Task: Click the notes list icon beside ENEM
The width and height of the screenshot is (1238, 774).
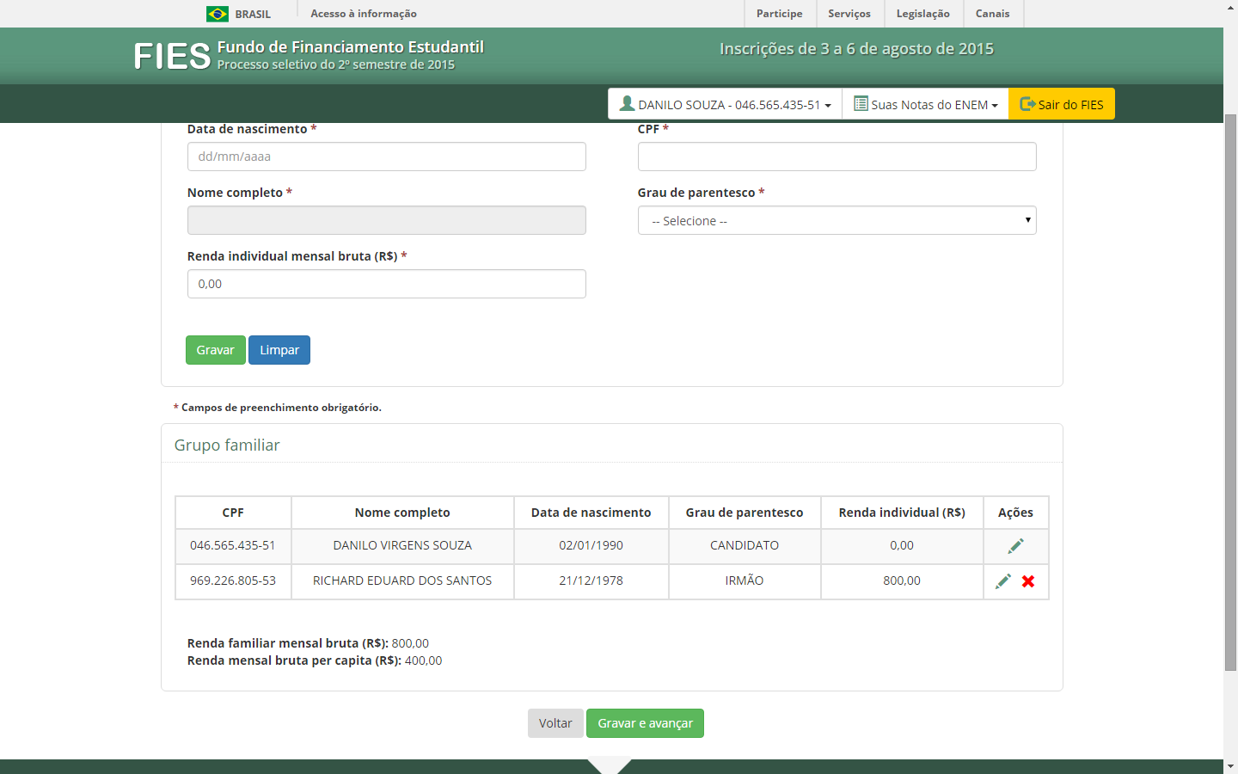Action: tap(861, 104)
